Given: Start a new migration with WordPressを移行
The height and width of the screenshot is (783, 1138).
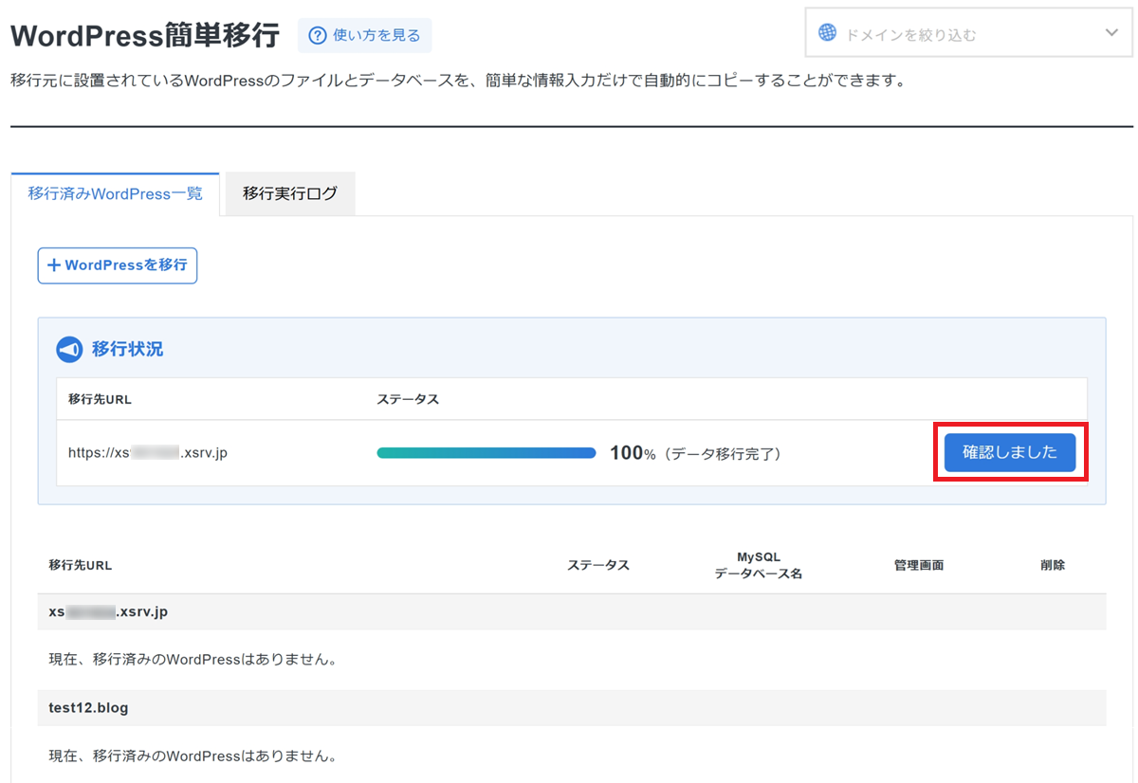Looking at the screenshot, I should (x=118, y=265).
